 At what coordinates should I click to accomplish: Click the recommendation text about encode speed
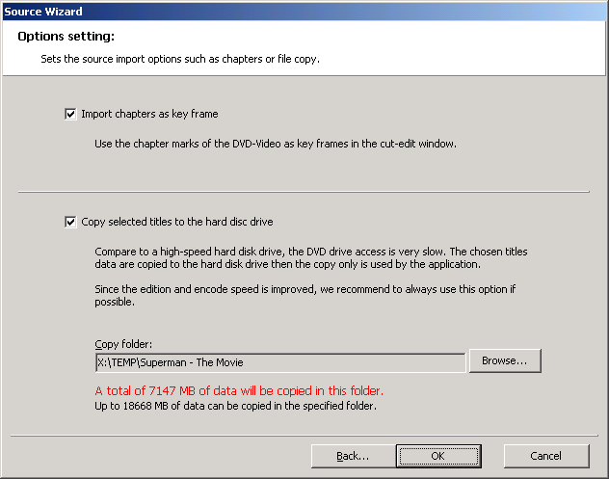point(311,295)
